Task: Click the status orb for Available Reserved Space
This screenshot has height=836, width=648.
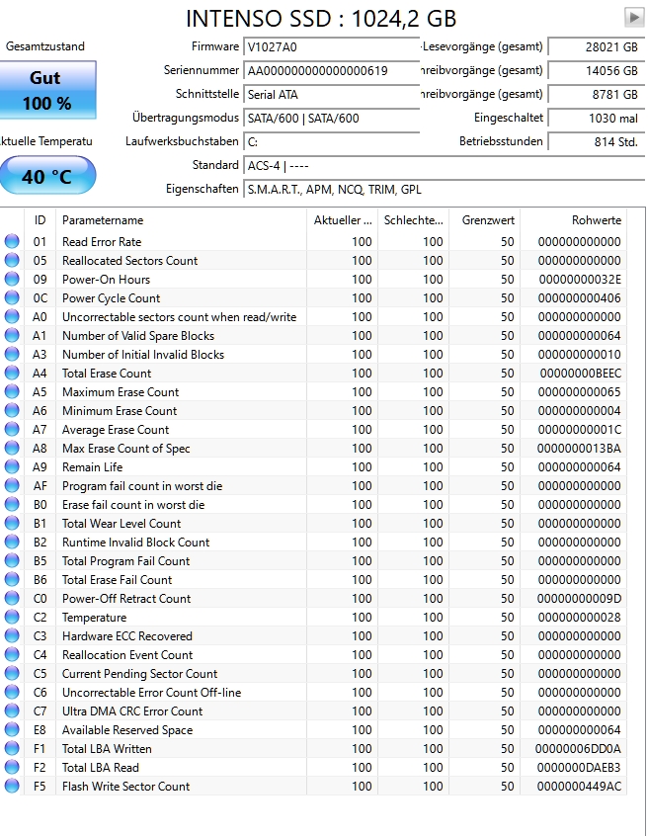Action: [12, 730]
